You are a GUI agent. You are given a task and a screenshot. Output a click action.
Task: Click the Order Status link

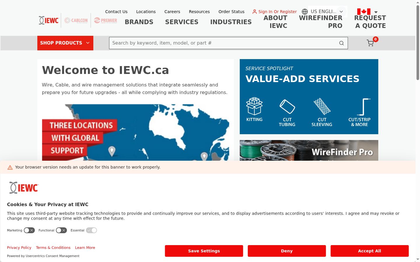(232, 12)
